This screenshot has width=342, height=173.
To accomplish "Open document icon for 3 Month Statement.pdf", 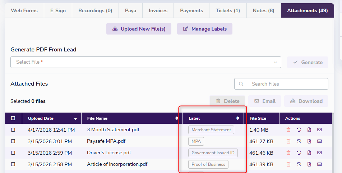I will [309, 130].
